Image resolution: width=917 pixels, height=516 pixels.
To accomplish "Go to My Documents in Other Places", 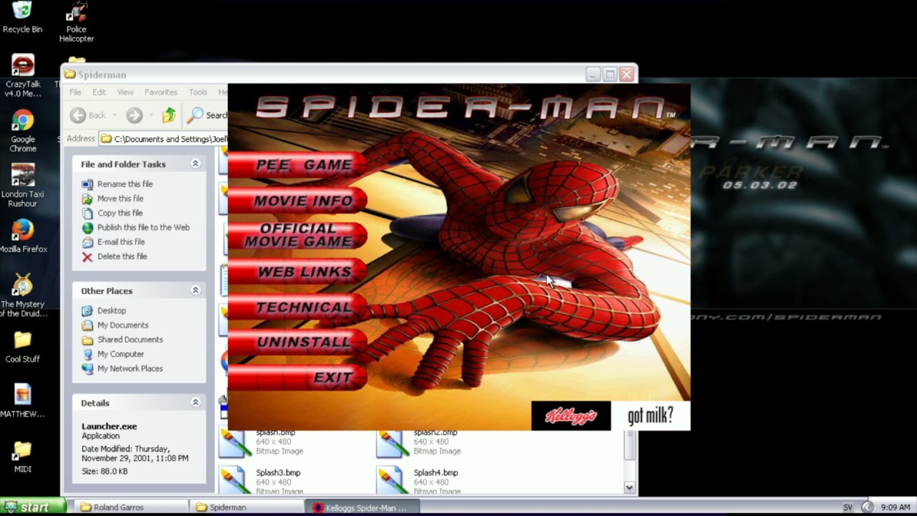I will click(123, 325).
